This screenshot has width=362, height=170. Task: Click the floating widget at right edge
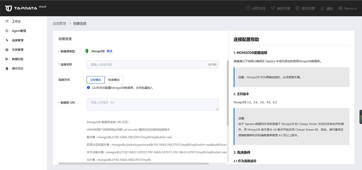(x=361, y=117)
